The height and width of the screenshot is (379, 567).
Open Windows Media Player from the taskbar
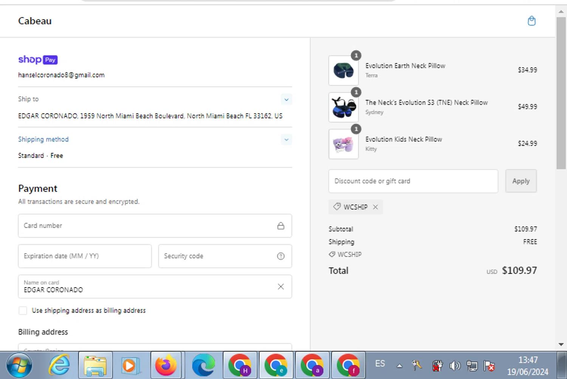point(131,365)
